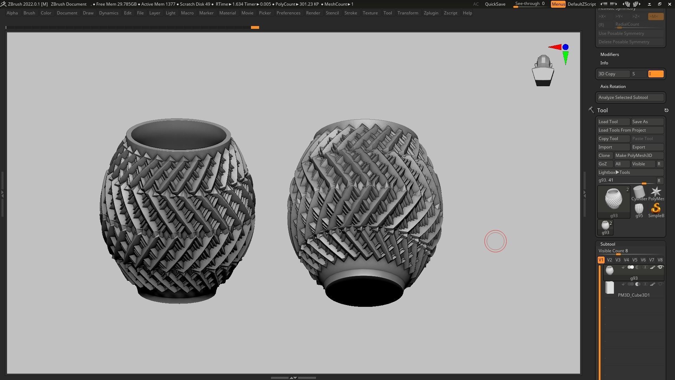Screen dimensions: 675x380
Task: Open the Preferences menu
Action: 288,13
